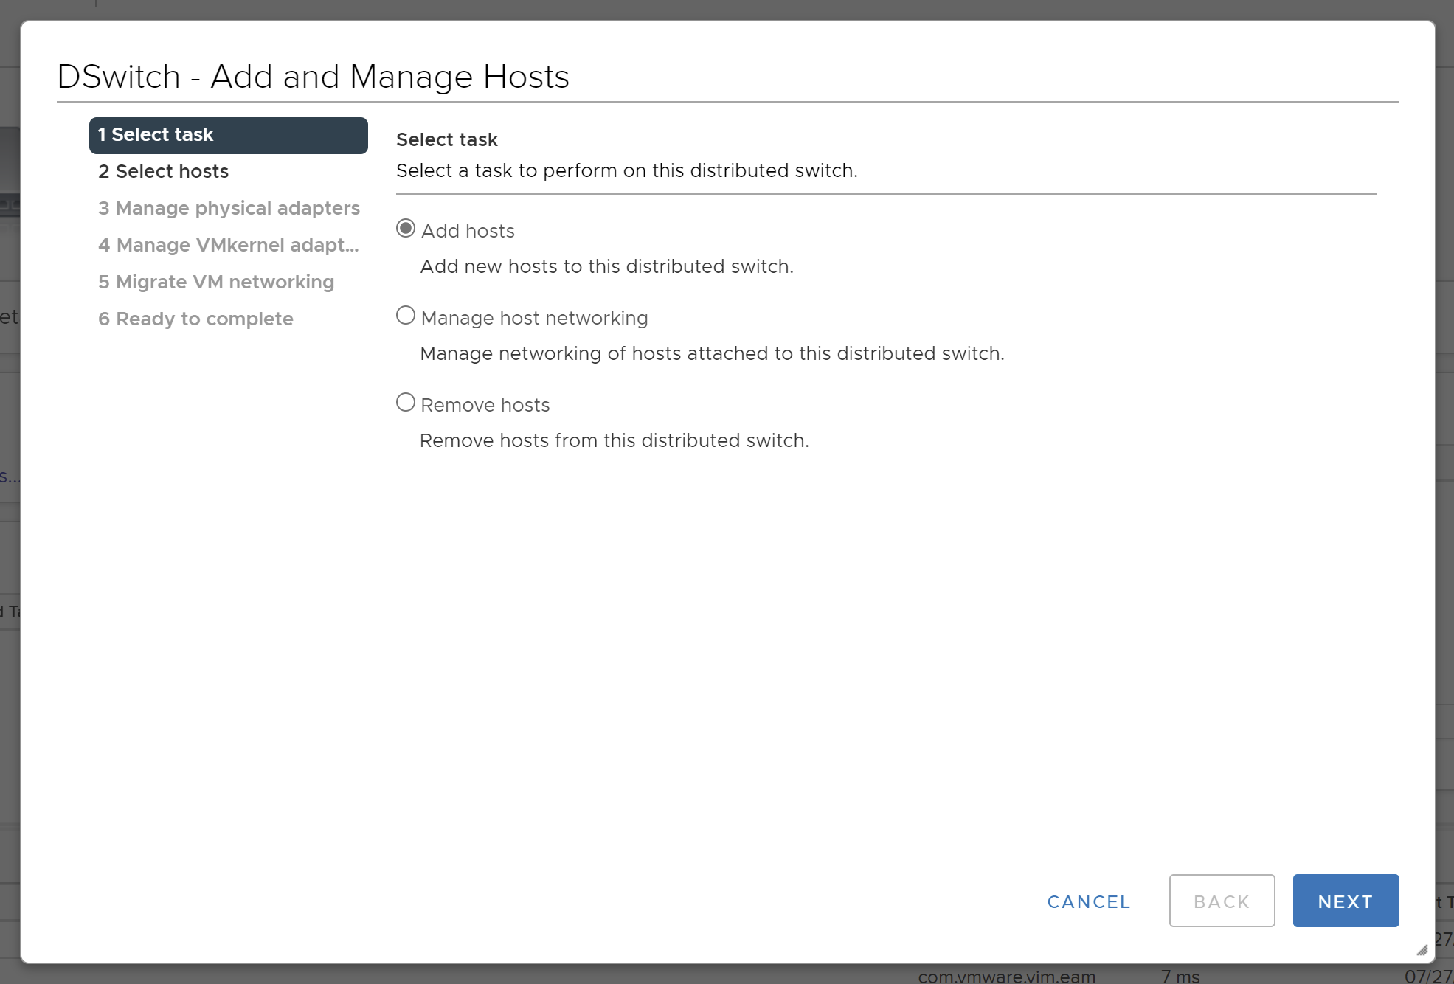Open step 4 Manage VMkernel adapters
This screenshot has height=984, width=1454.
(229, 246)
